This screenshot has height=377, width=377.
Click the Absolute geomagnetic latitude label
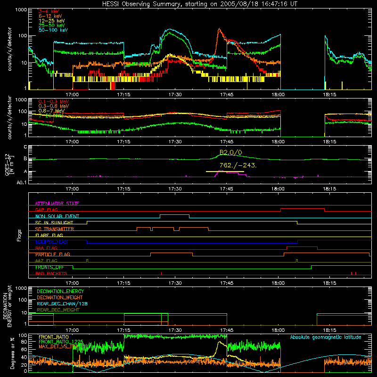[326, 337]
